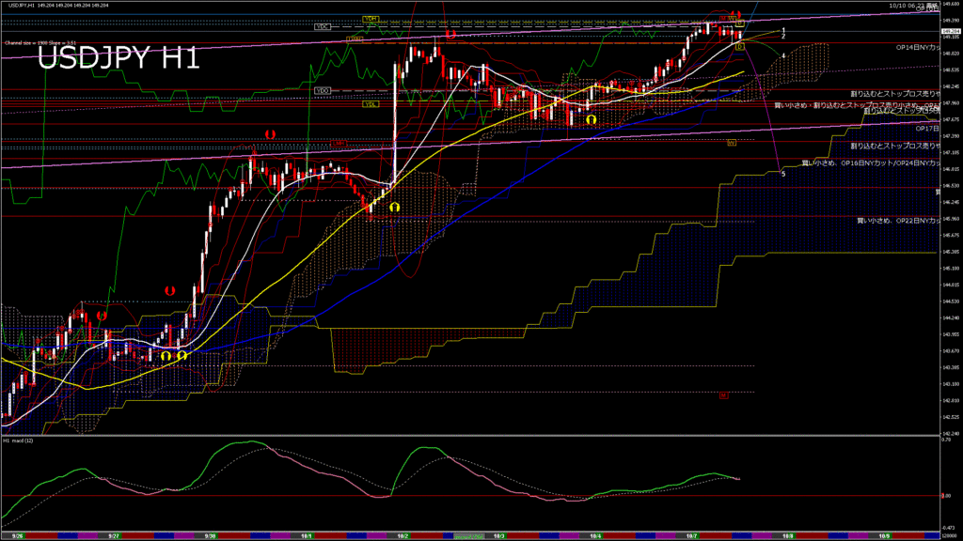963x541 pixels.
Task: Click the YDH level label
Action: click(x=371, y=19)
